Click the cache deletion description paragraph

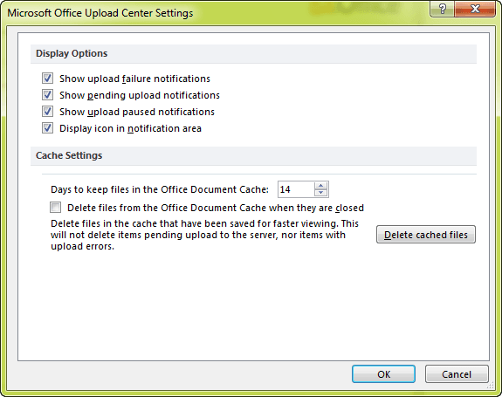click(204, 235)
